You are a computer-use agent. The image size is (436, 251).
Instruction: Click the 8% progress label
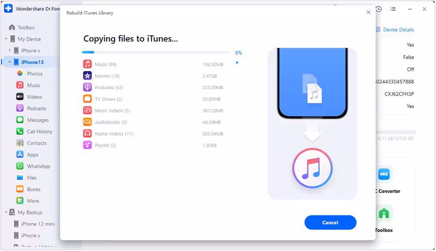click(x=238, y=53)
